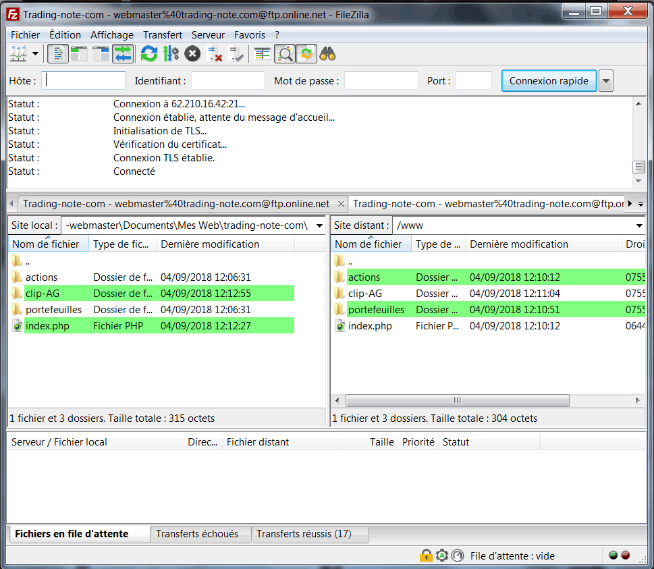This screenshot has height=569, width=654.
Task: Open the Transfert menu
Action: point(163,35)
